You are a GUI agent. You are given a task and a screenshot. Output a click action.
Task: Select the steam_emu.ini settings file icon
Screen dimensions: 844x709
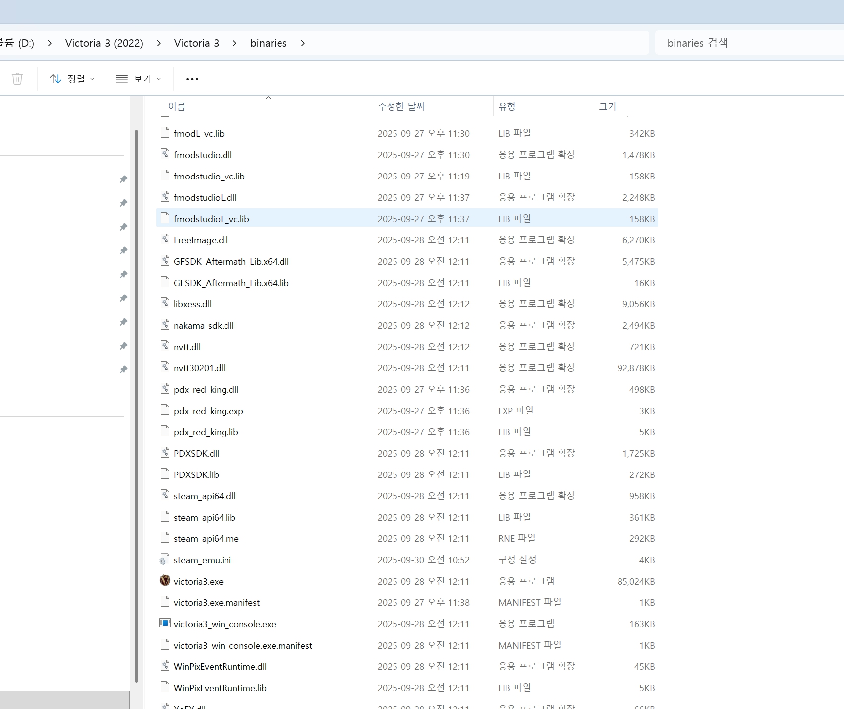pos(165,559)
